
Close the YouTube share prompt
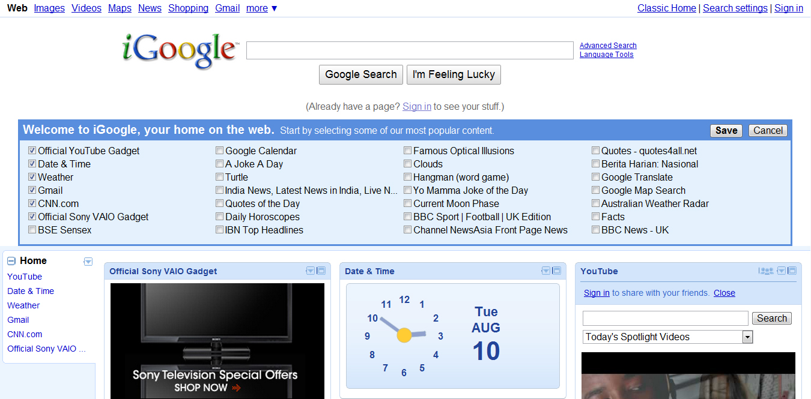click(x=724, y=293)
